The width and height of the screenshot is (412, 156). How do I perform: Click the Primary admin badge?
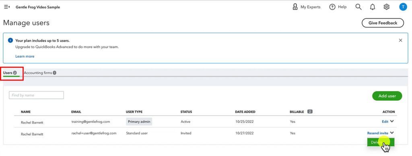[139, 121]
